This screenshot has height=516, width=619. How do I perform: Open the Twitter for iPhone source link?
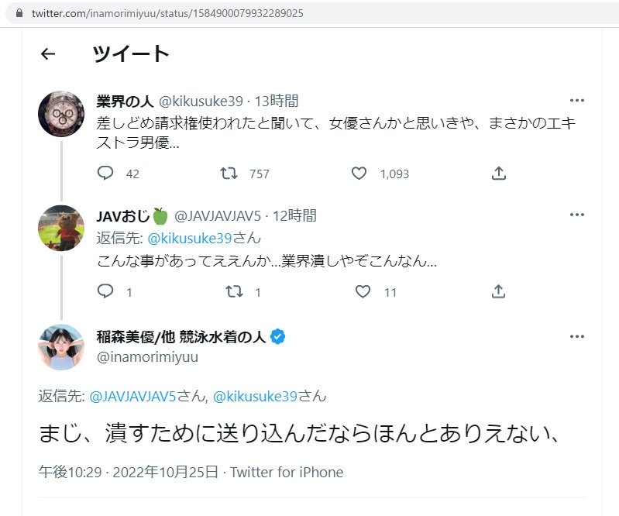(x=287, y=472)
